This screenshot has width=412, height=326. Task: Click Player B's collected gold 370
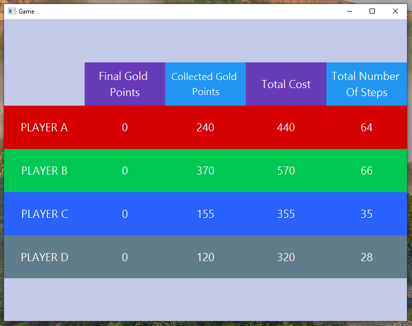coord(205,171)
